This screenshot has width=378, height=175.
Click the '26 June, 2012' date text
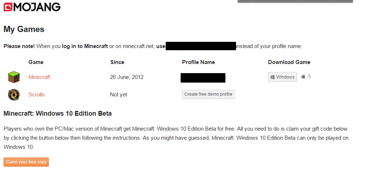127,77
